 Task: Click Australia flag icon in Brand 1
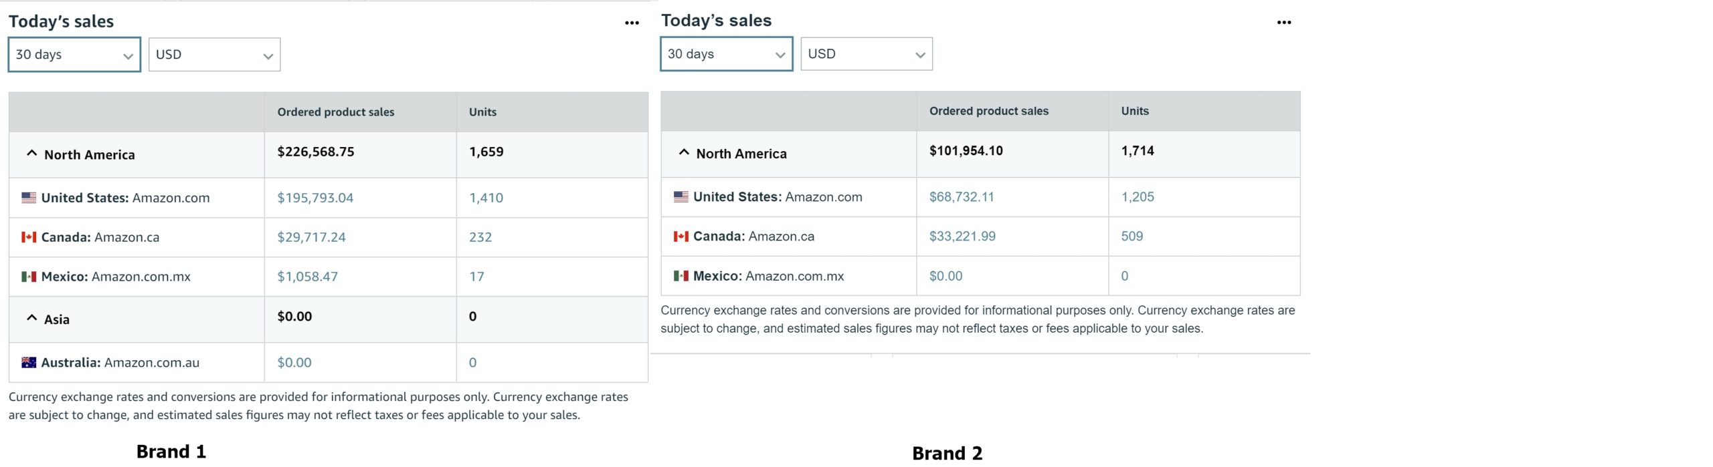point(29,363)
